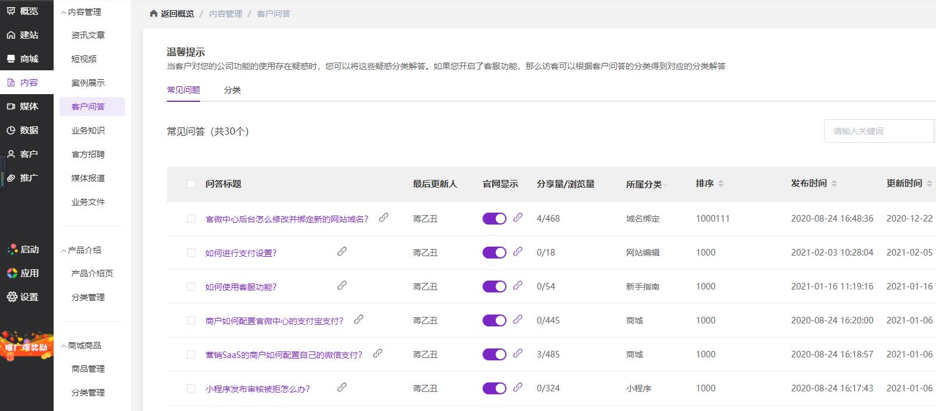Open the question 商户如何配置官微中心的支付宝支付?
The image size is (936, 411).
click(x=274, y=321)
